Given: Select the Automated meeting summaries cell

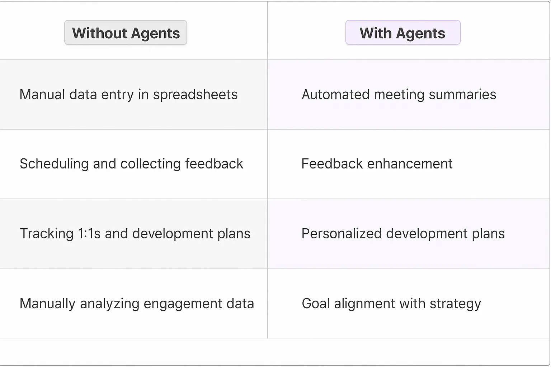Looking at the screenshot, I should [x=399, y=95].
